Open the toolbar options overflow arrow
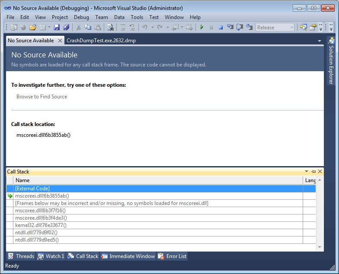339x274 pixels. 321,28
